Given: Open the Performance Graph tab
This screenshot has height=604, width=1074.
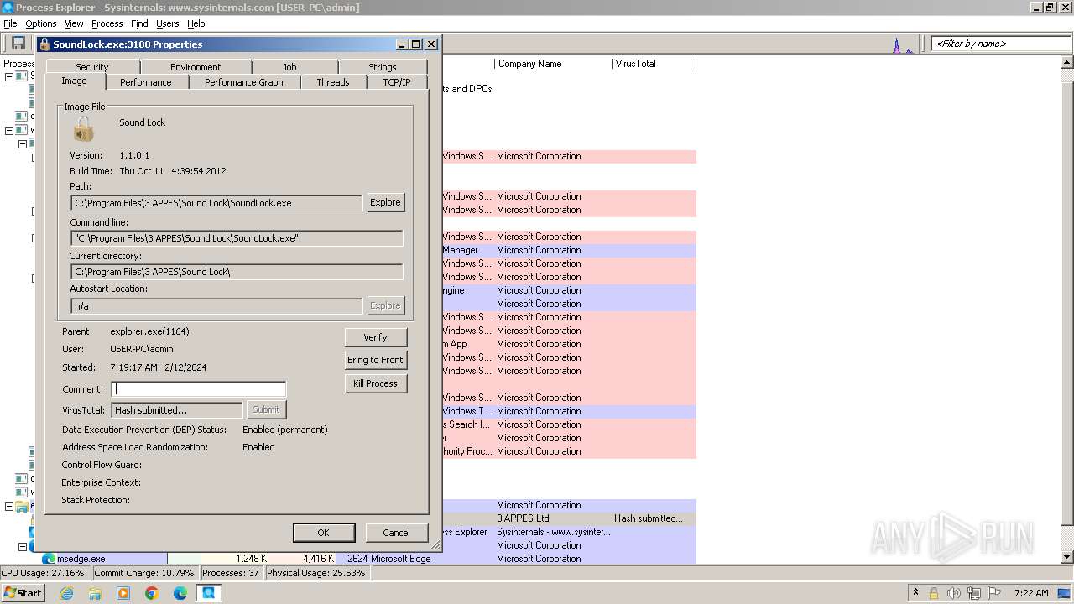Looking at the screenshot, I should coord(244,82).
